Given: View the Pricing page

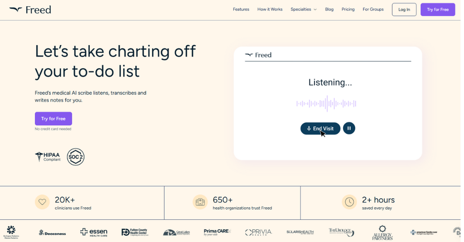Looking at the screenshot, I should 348,9.
